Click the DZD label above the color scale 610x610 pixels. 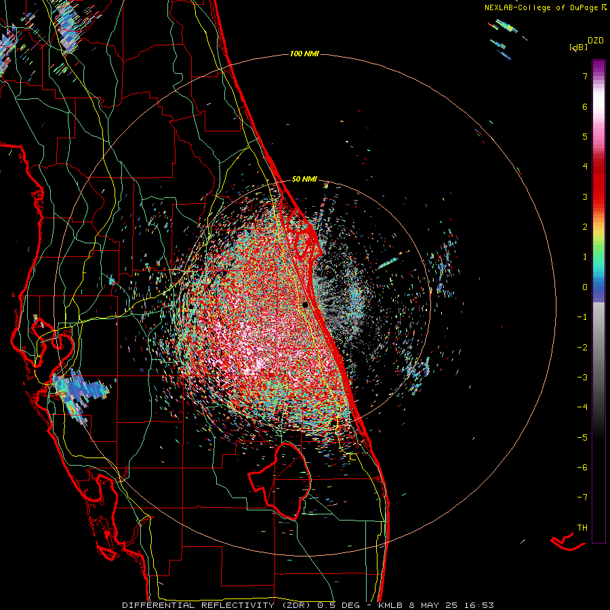(x=596, y=41)
